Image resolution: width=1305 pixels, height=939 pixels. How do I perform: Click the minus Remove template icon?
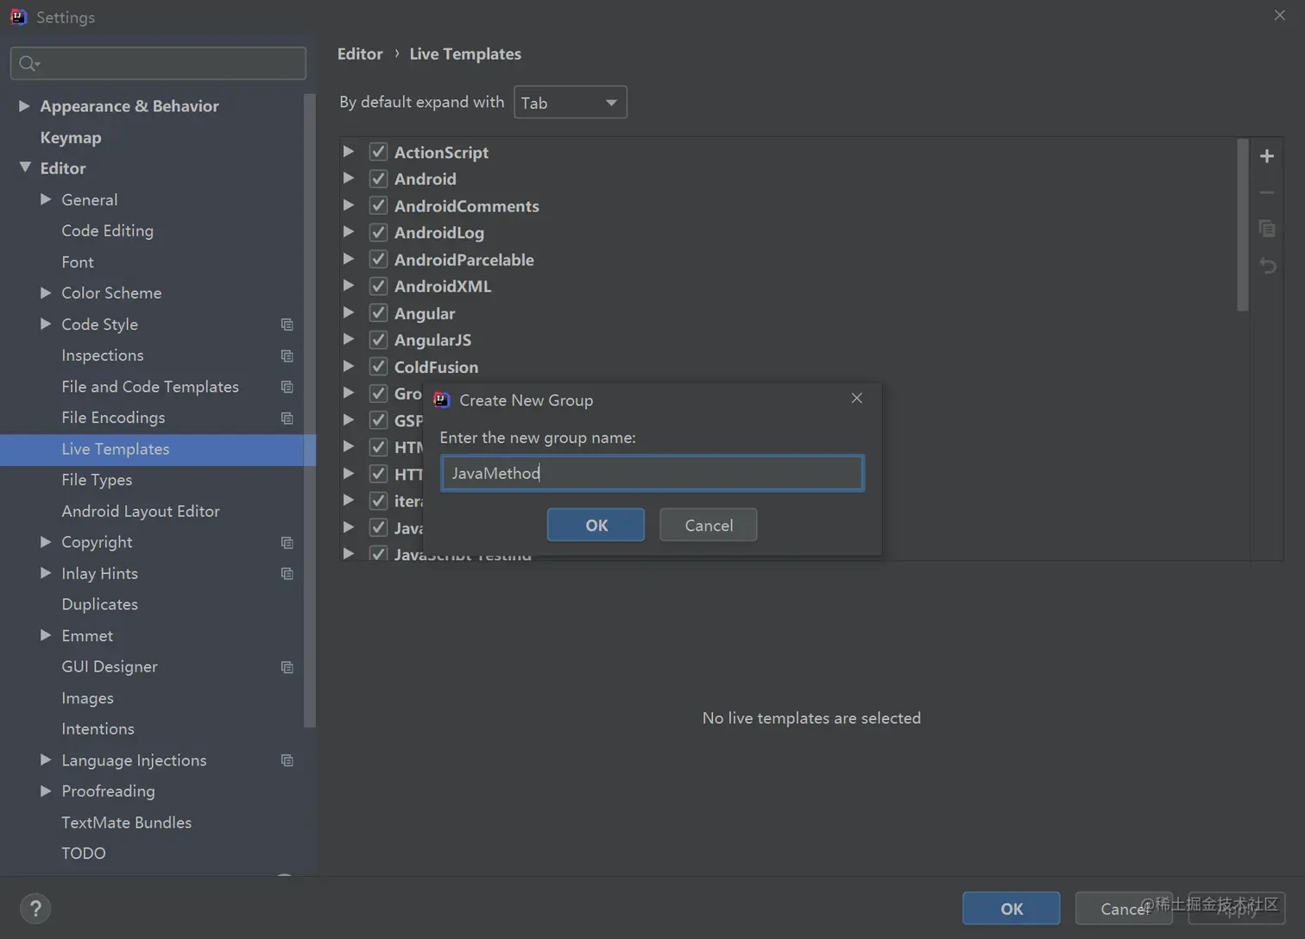[1267, 193]
